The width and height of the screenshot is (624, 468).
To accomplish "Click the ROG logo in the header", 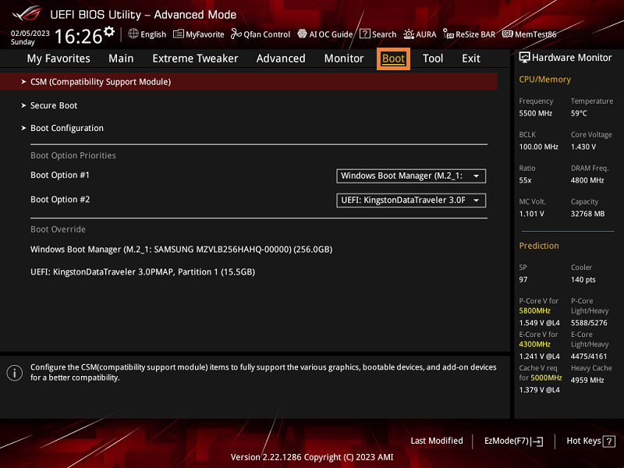I will click(27, 13).
